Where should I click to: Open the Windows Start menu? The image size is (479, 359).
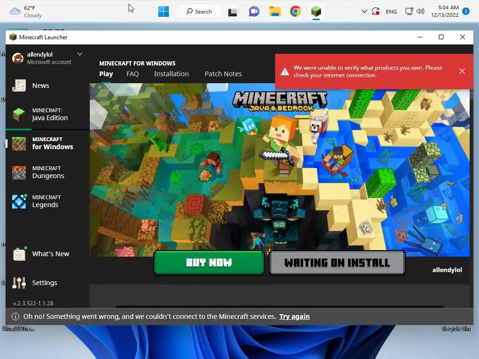click(163, 12)
